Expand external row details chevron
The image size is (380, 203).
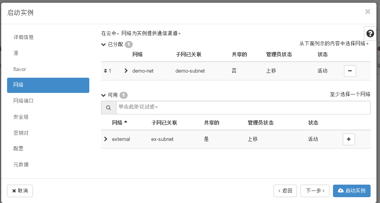[x=106, y=139]
